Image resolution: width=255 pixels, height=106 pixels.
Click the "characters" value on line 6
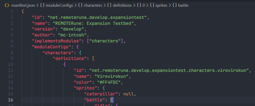tap(105, 41)
